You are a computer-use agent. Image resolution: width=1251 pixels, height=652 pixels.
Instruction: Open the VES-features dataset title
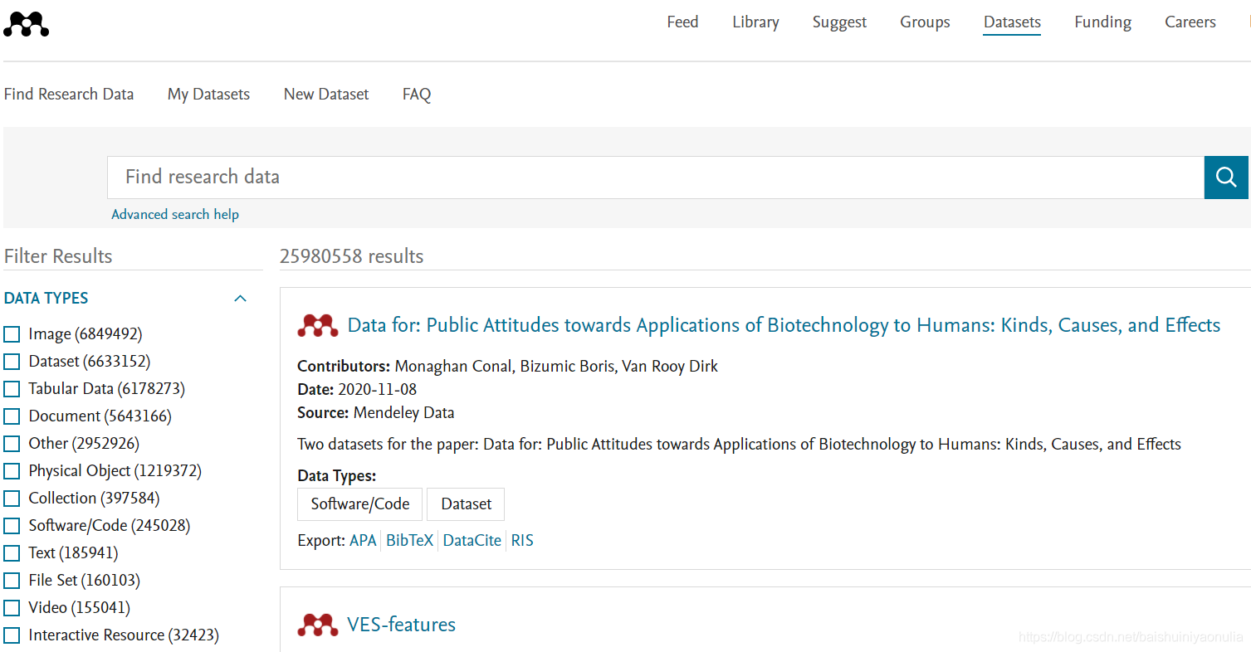[x=402, y=625]
